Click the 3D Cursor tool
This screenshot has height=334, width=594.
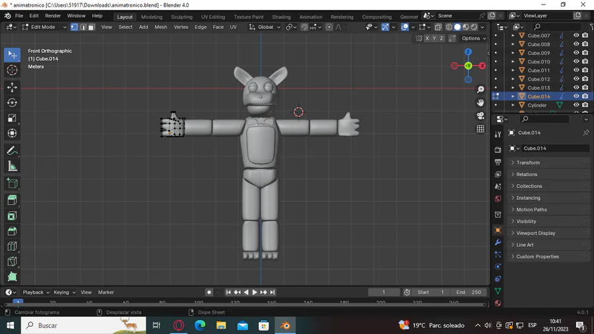(12, 70)
